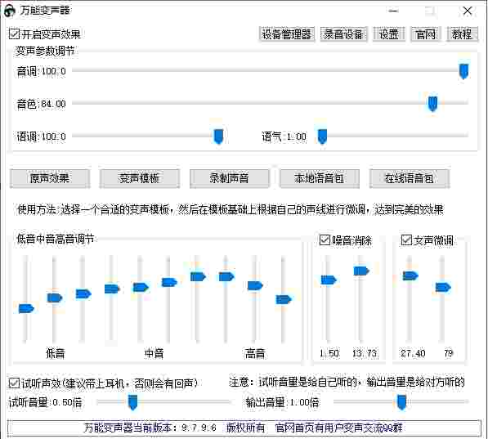Visit the 官网 button
This screenshot has width=488, height=439.
(x=425, y=34)
